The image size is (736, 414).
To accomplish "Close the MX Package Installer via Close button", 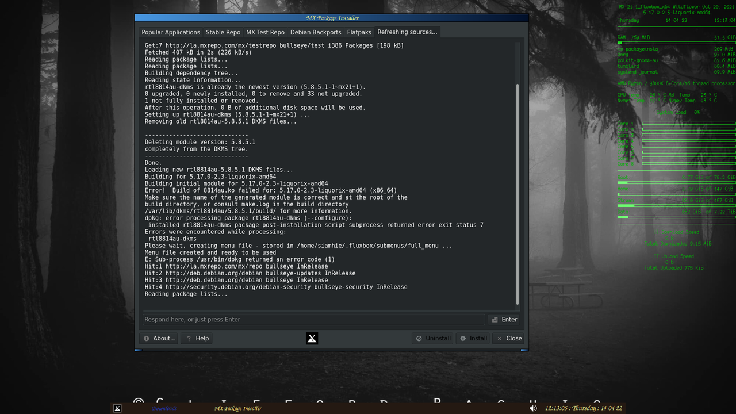I will 508,338.
